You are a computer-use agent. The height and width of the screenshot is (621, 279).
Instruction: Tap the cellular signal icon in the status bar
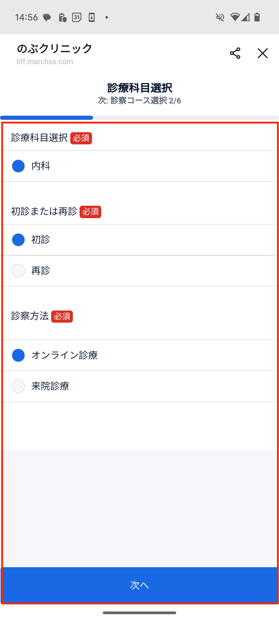click(x=246, y=17)
